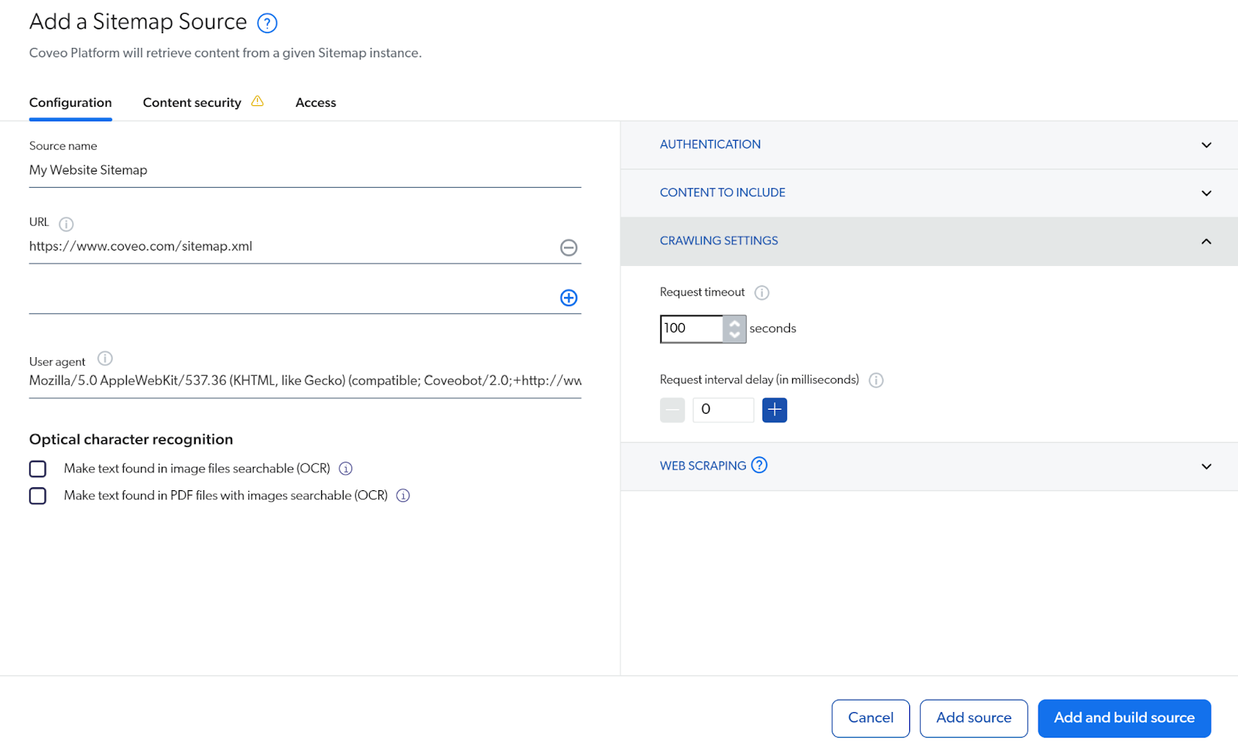The height and width of the screenshot is (750, 1238).
Task: Open the Access tab
Action: [316, 103]
